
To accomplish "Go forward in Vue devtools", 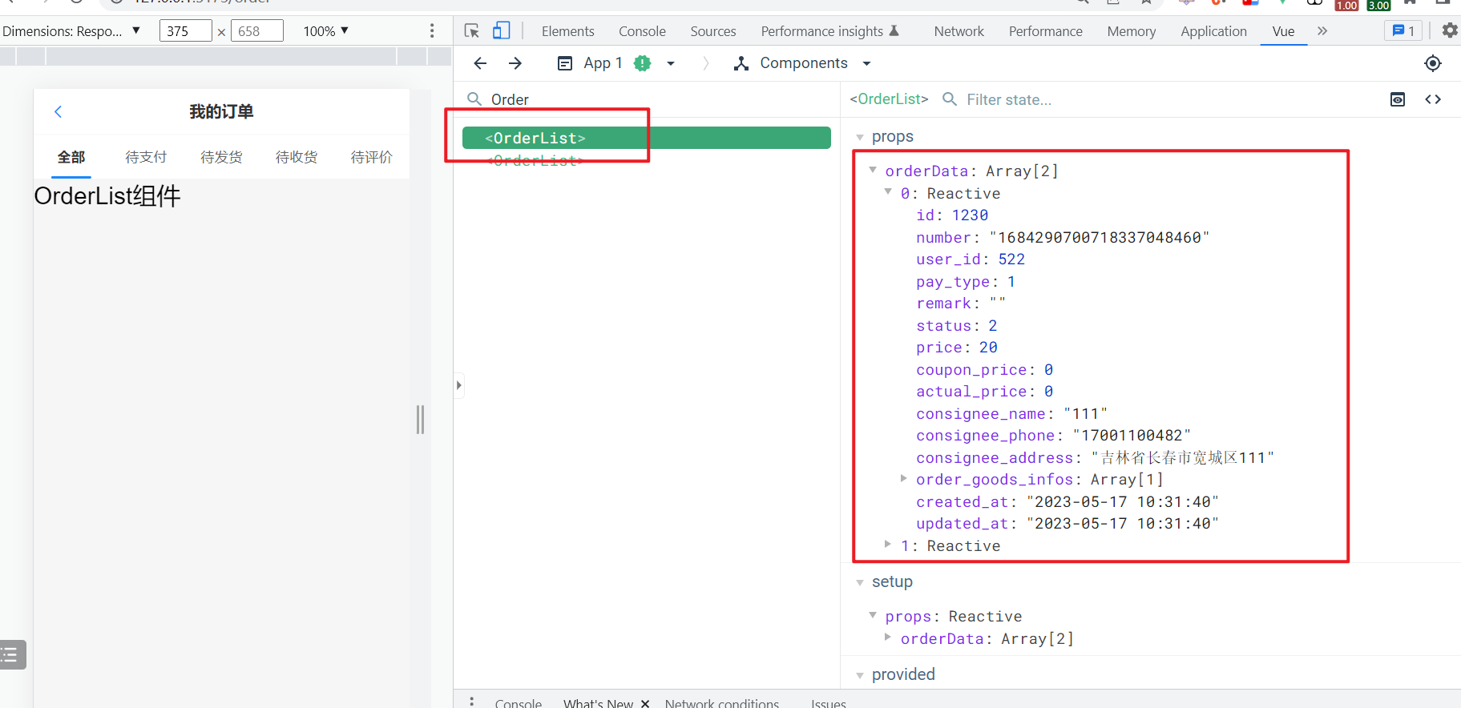I will point(515,63).
